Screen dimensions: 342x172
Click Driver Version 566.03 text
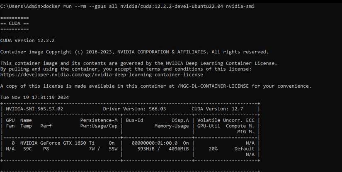[x=134, y=109]
